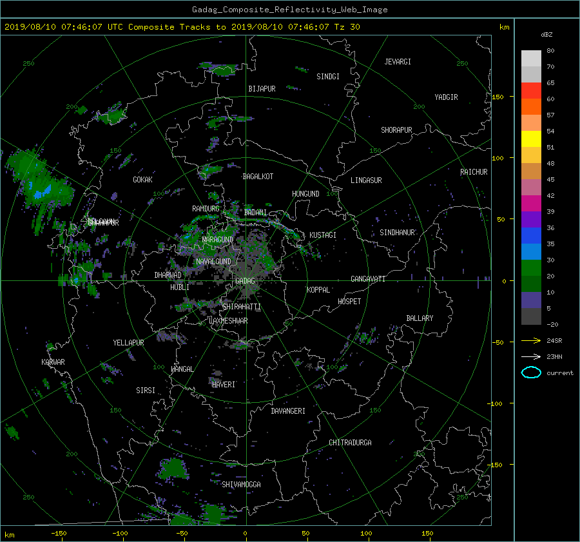Screen dimensions: 580x542
Task: Click the yellow 24SR arrow legend icon
Action: 531,340
